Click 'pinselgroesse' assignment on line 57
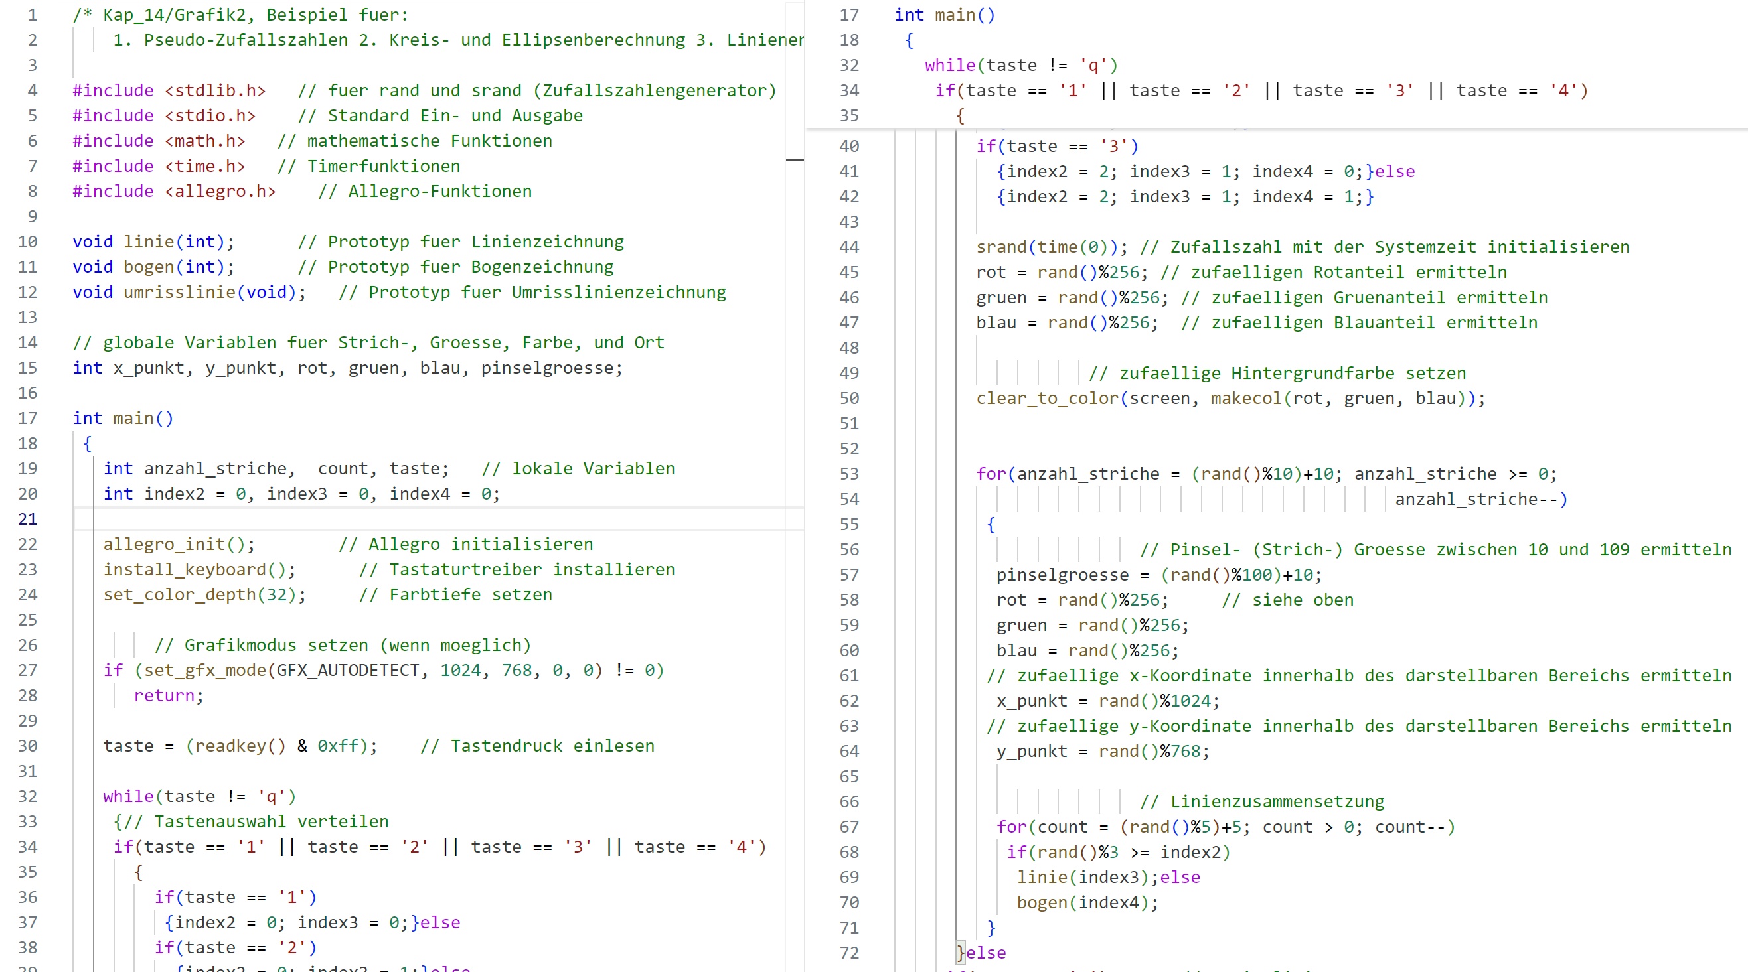 [x=1062, y=575]
